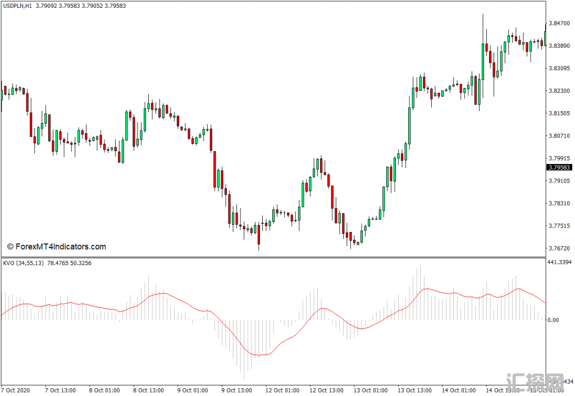Click the 3.76720 price scale label
Image resolution: width=575 pixels, height=396 pixels.
(x=559, y=249)
